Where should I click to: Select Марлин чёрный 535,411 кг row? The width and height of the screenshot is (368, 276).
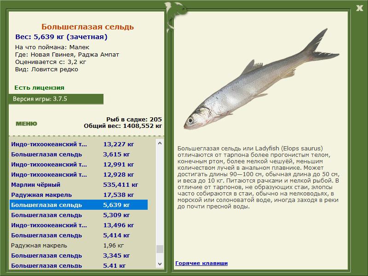[79, 185]
